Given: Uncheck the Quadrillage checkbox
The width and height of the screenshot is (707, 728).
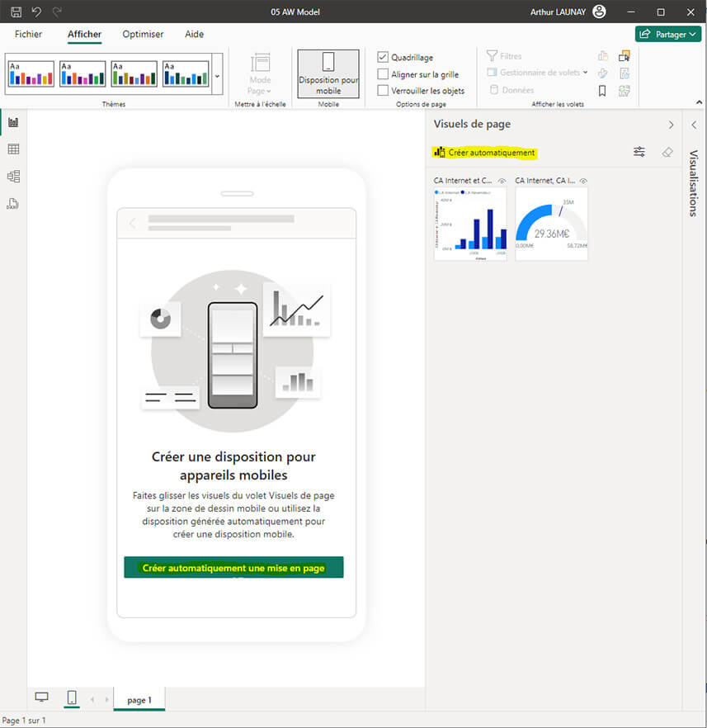Looking at the screenshot, I should [383, 57].
